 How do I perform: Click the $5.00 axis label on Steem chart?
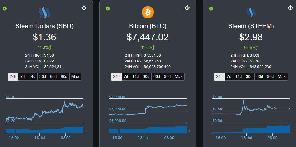(217, 97)
